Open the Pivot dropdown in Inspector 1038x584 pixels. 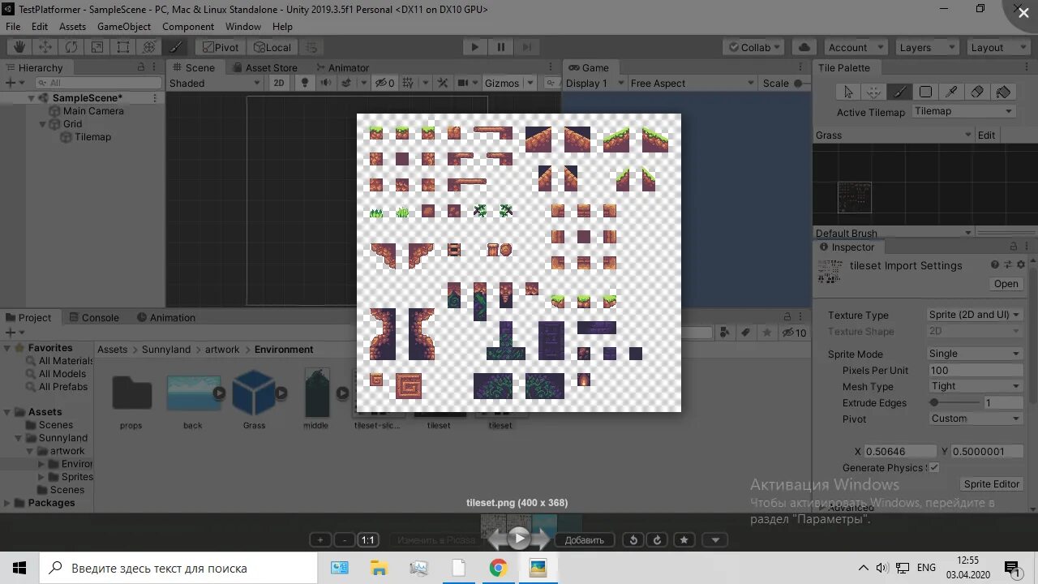tap(975, 419)
